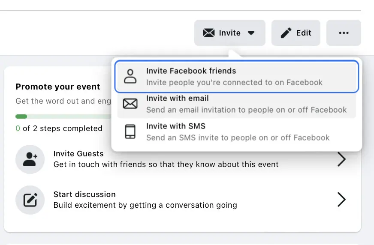Click 'Build excitement by getting a conversation going'
The width and height of the screenshot is (374, 245).
coord(145,205)
